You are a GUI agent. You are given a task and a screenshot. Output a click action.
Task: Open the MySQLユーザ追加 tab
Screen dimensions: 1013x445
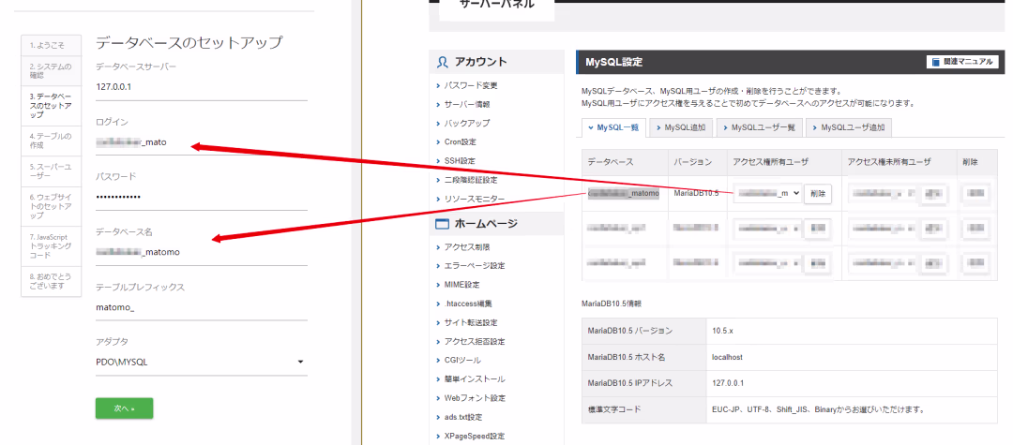coord(848,127)
